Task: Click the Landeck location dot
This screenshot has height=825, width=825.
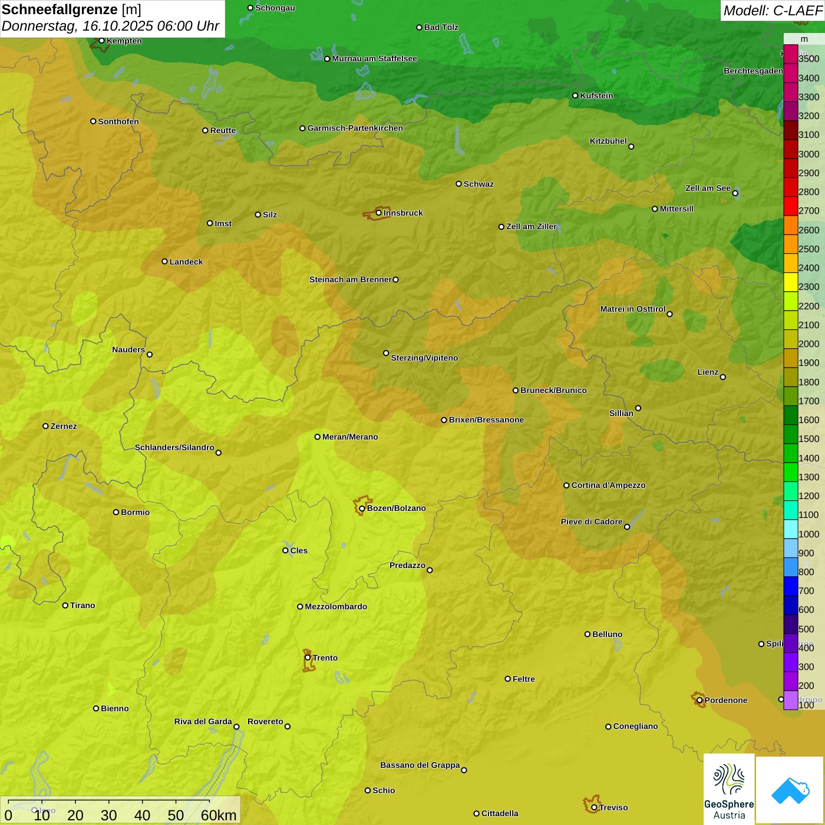Action: point(164,262)
